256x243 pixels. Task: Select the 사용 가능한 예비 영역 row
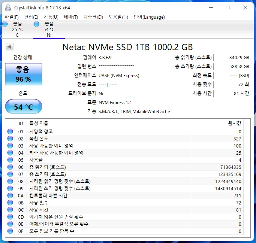[124, 146]
